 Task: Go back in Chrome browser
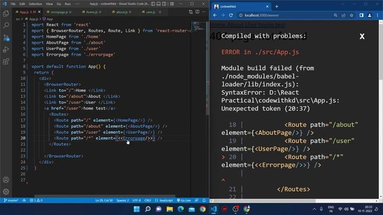tap(215, 15)
